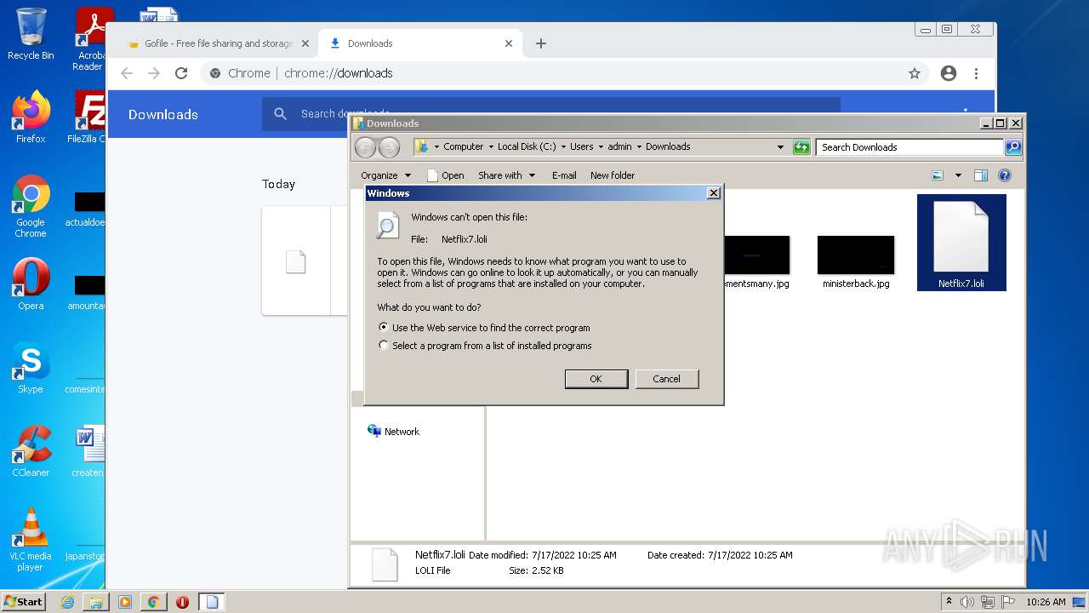Screen dimensions: 1089x613
Task: Open the Recycle Bin desktop icon
Action: (x=31, y=34)
